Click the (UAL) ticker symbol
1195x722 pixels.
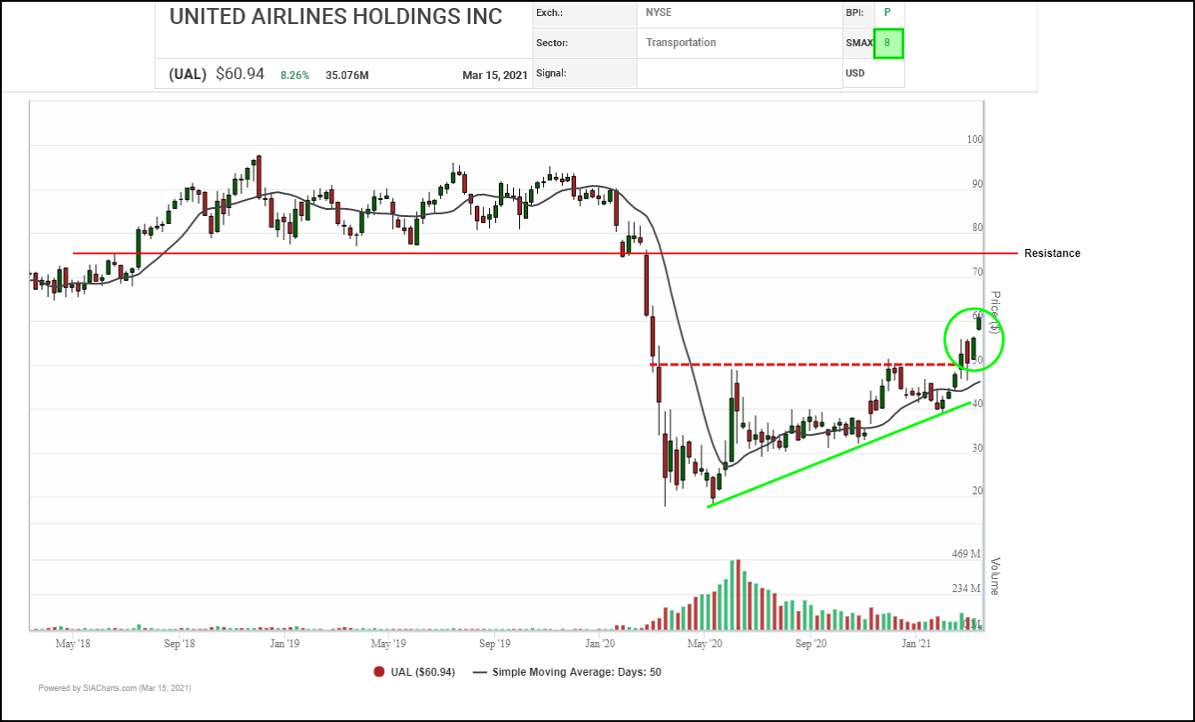[x=188, y=75]
